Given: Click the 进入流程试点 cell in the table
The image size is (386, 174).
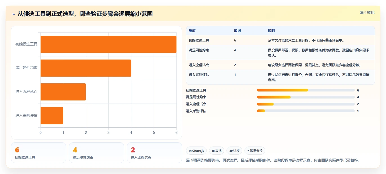Looking at the screenshot, I should click(199, 65).
